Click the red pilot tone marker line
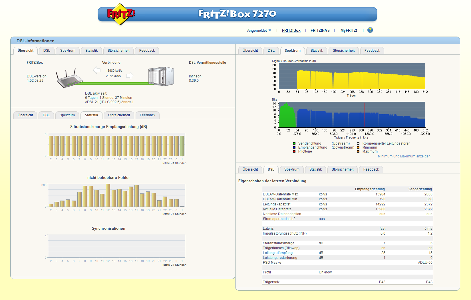Screen dimensions: 471x300 (x=364, y=115)
